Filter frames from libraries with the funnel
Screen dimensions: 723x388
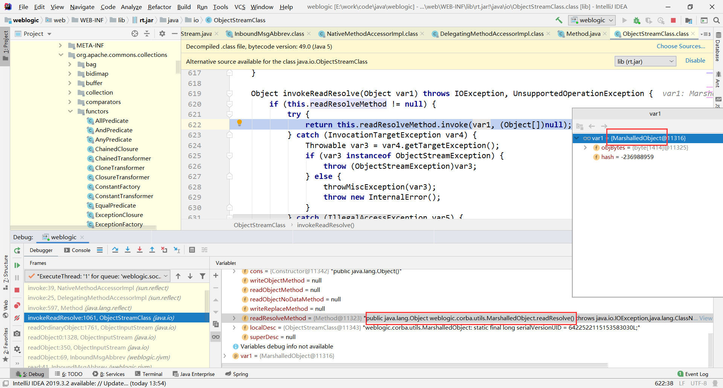point(203,276)
